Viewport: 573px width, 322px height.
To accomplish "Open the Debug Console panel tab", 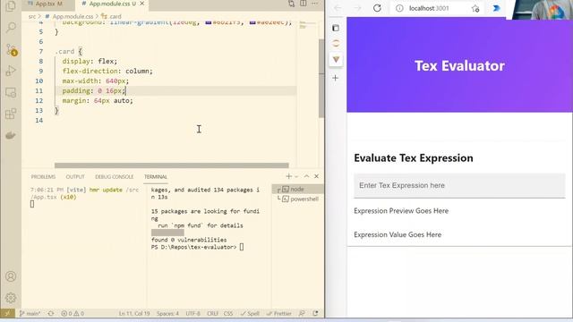I will click(x=114, y=177).
